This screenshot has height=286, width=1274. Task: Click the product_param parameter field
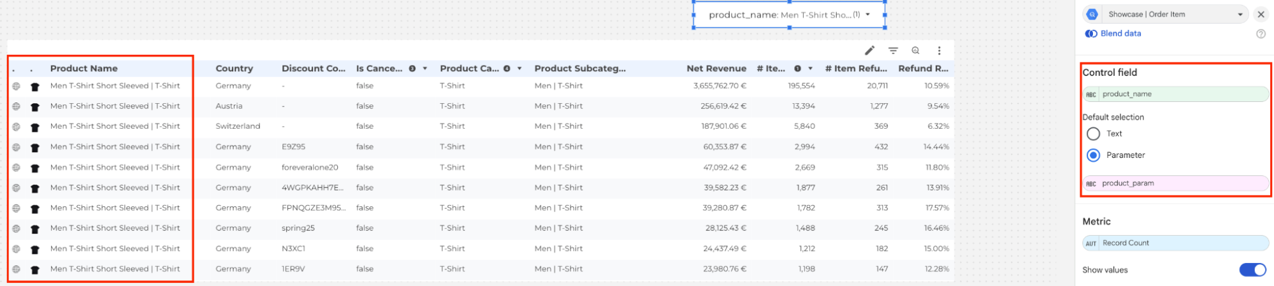tap(1175, 183)
